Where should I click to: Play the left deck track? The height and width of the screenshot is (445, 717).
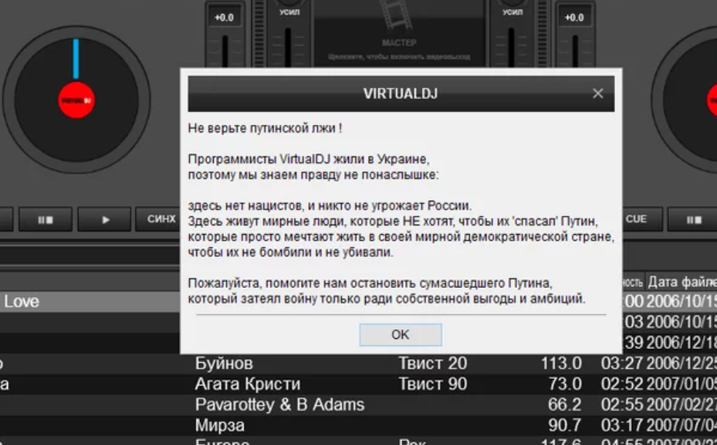[104, 220]
